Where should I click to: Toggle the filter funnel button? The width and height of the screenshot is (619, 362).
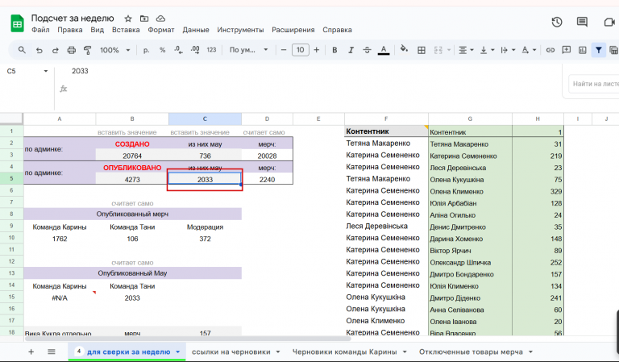click(x=599, y=50)
